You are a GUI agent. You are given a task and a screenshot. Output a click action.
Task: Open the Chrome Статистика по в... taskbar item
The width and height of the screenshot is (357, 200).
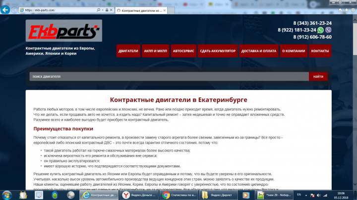(x=179, y=195)
